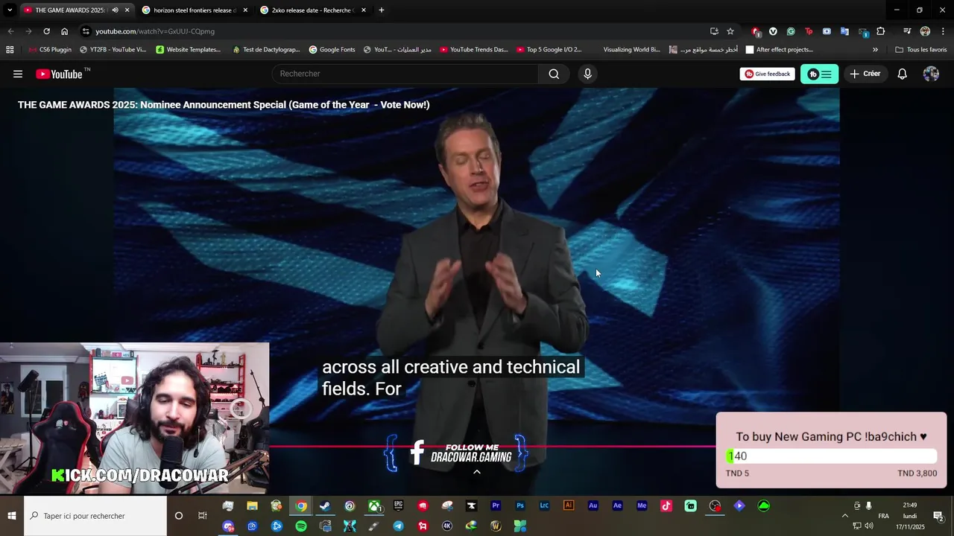This screenshot has width=954, height=536.
Task: Show hidden system tray icons
Action: click(844, 516)
